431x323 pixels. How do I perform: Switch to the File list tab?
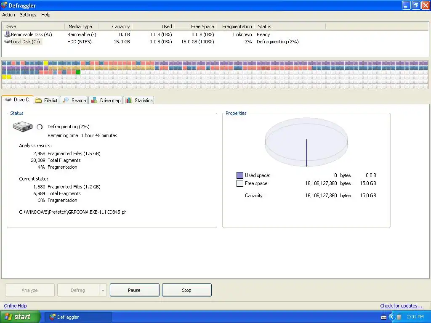pyautogui.click(x=46, y=101)
